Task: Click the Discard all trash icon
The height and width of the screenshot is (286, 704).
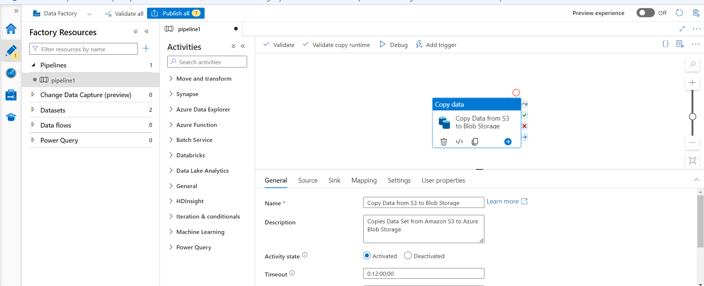Action: pos(696,13)
